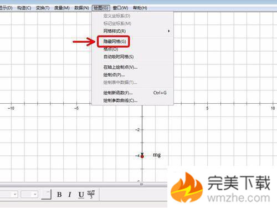Screen dimensions: 277x208
Task: Close the open 绘图(G) menu
Action: (101, 8)
